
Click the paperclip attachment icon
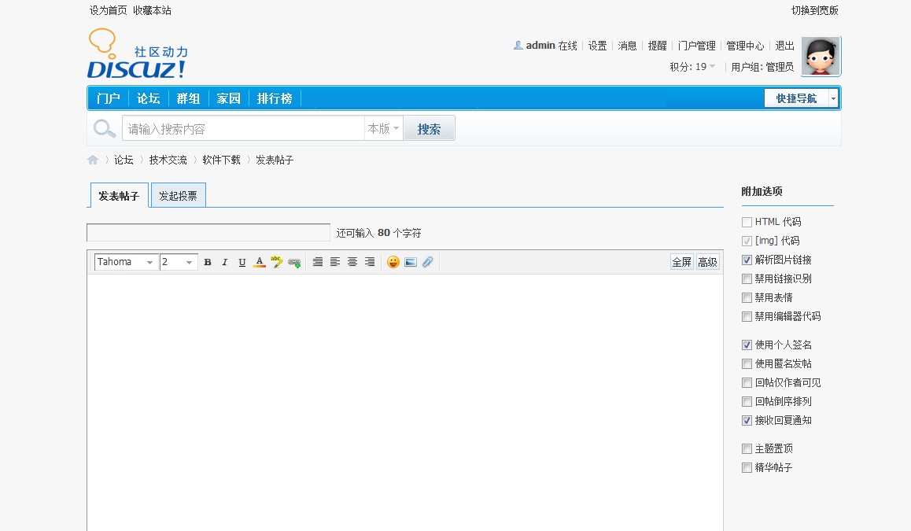pos(427,262)
